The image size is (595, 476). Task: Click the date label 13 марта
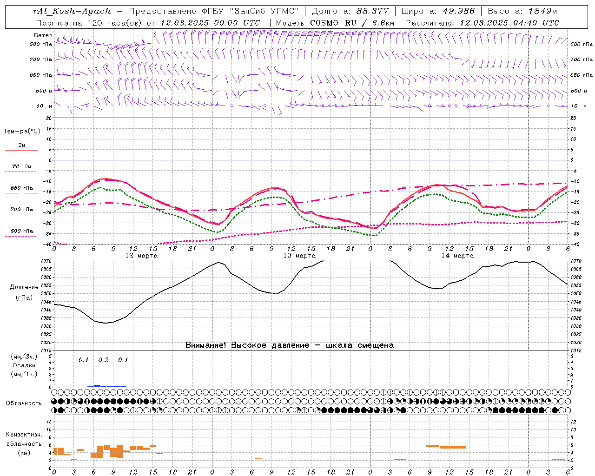click(x=300, y=256)
